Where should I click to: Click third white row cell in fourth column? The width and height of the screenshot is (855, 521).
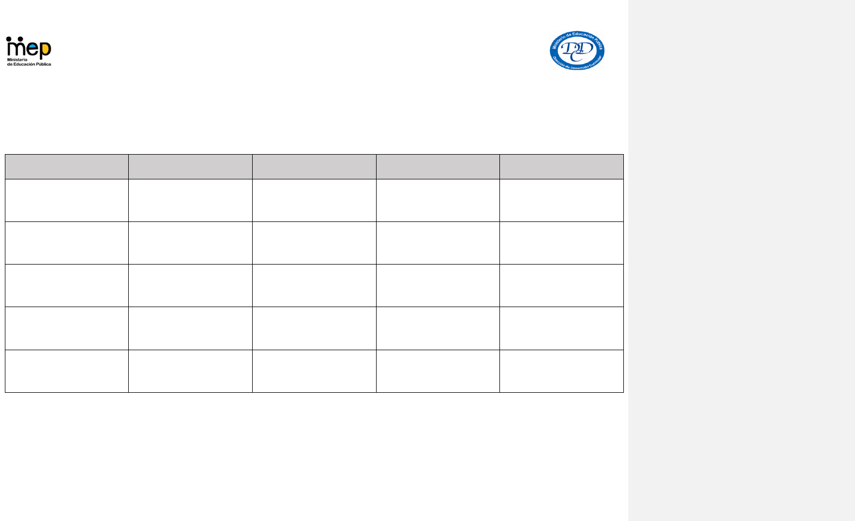[438, 286]
